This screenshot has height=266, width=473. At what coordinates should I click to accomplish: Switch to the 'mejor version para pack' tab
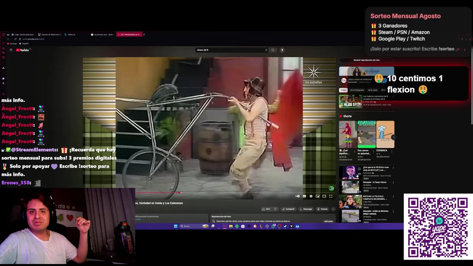pyautogui.click(x=23, y=34)
